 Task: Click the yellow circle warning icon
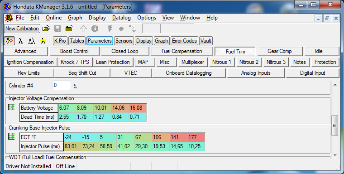(x=43, y=41)
